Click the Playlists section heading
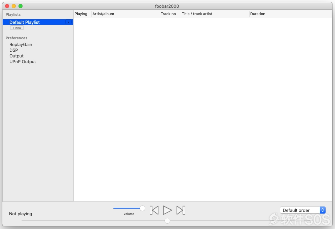The height and width of the screenshot is (229, 335). [x=13, y=14]
